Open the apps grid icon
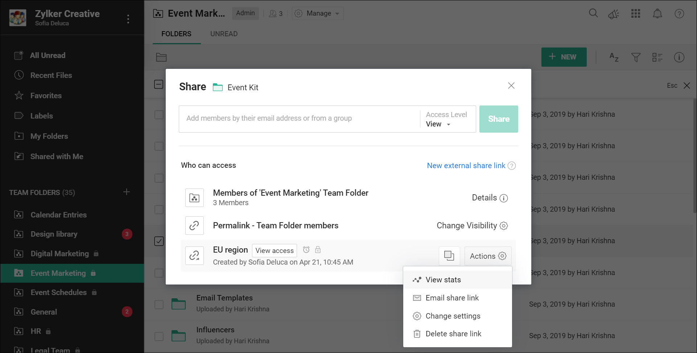Screen dimensions: 697x353 (636, 14)
